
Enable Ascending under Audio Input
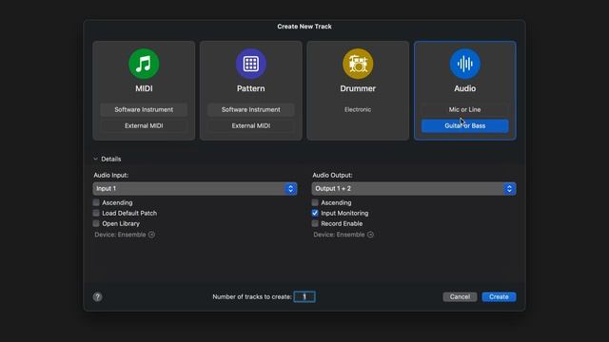coord(96,202)
